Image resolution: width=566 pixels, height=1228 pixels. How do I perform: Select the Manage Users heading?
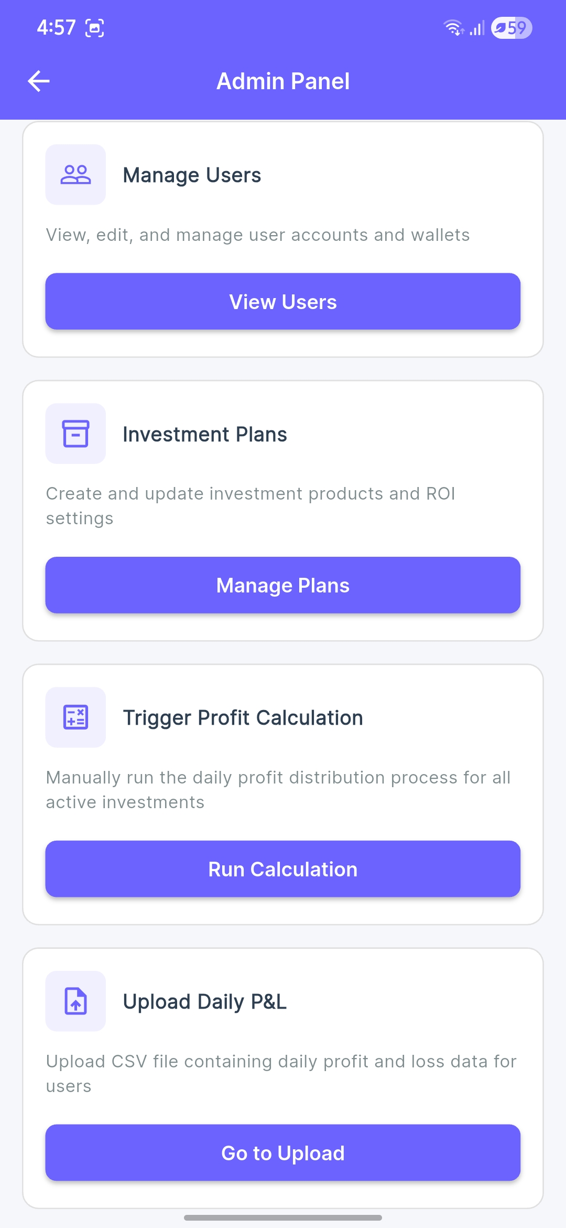pyautogui.click(x=192, y=175)
